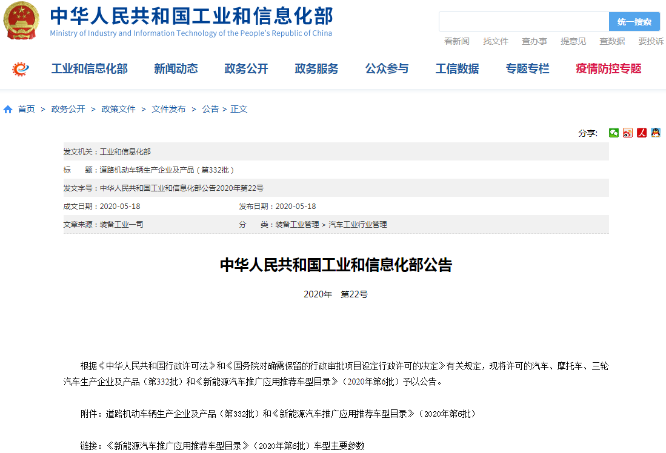The image size is (666, 453).
Task: Open the 政务公开 main menu item
Action: coord(247,69)
